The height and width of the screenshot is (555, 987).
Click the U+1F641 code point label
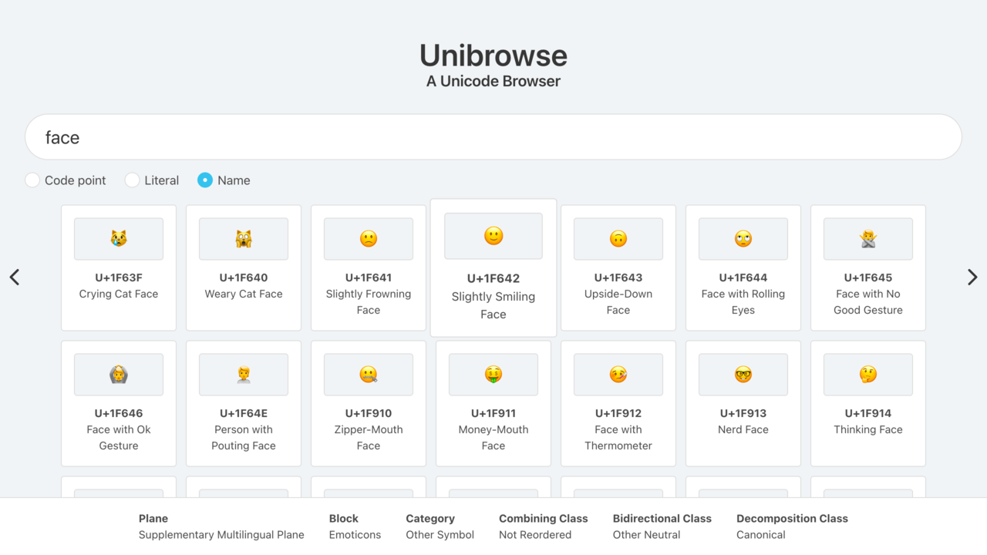tap(369, 277)
